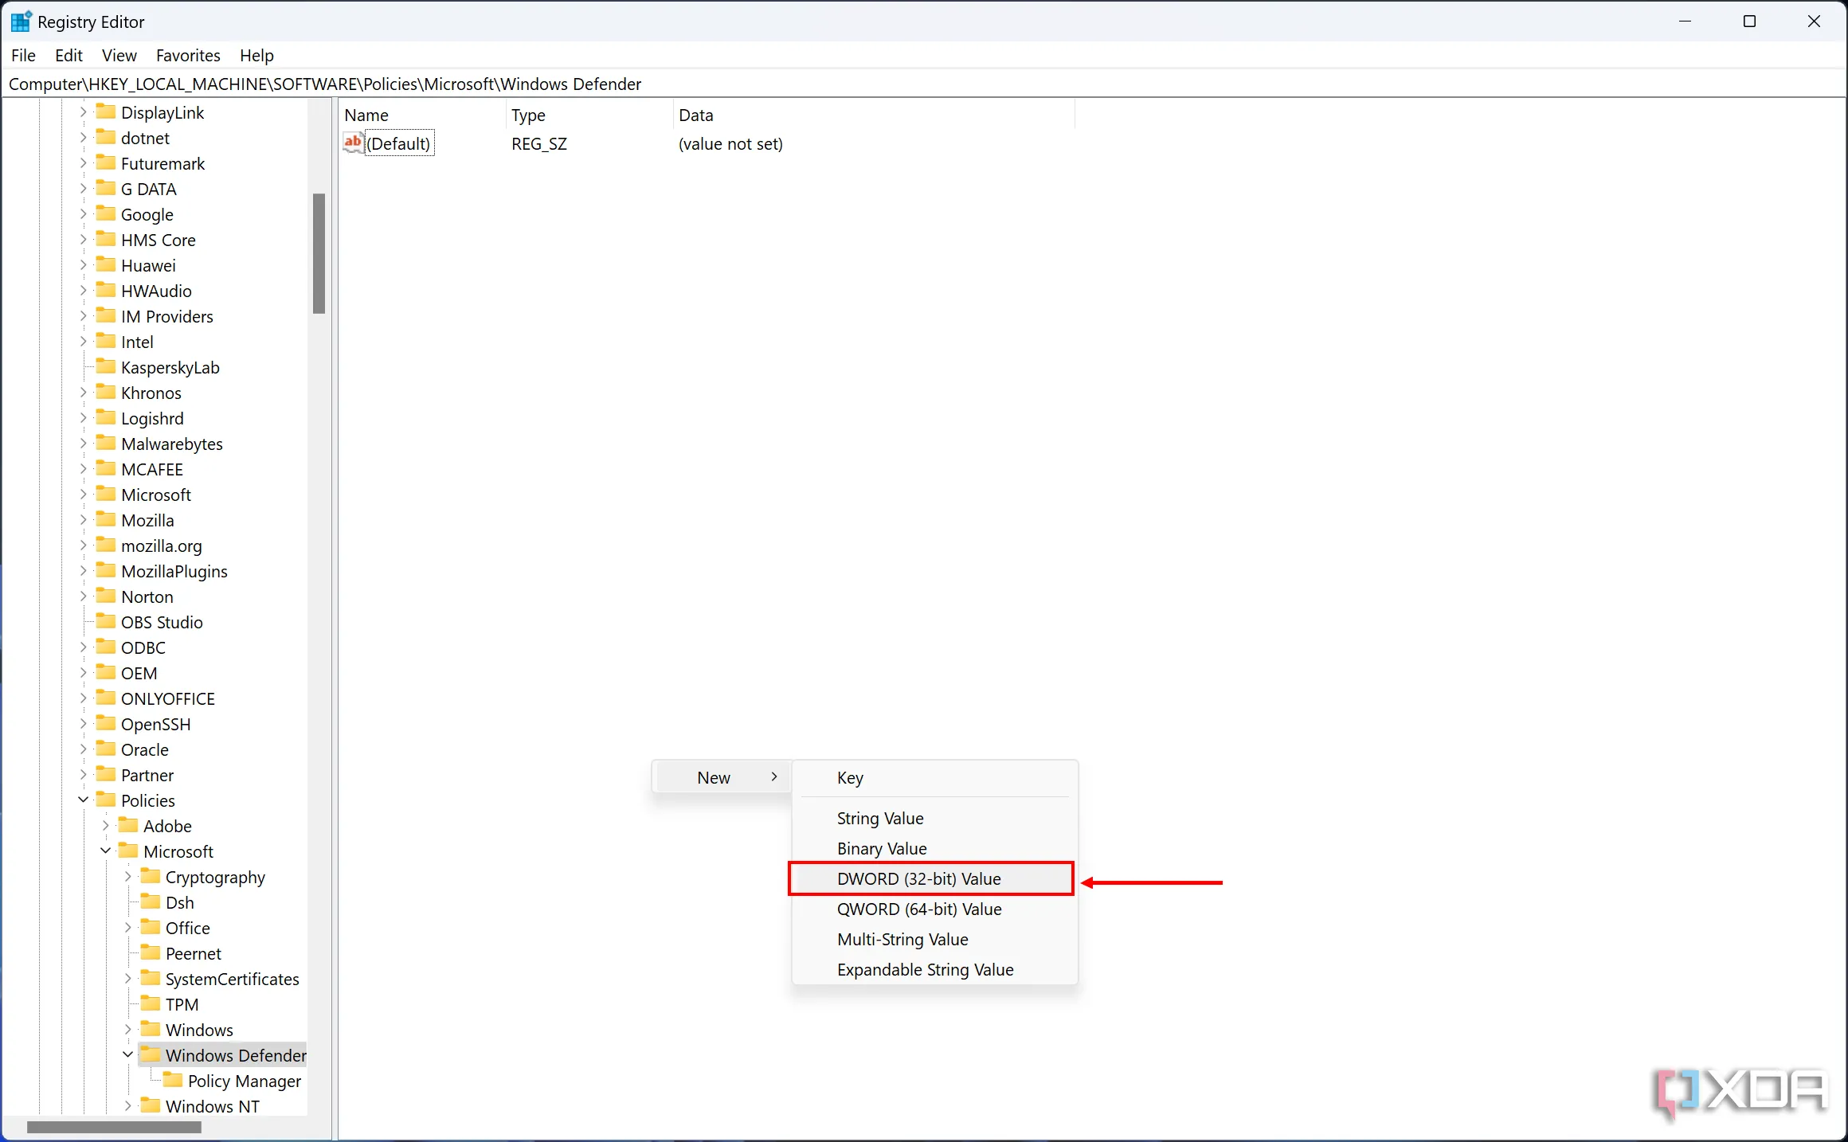Collapse the Windows Defender tree node
The image size is (1848, 1142).
pyautogui.click(x=128, y=1054)
